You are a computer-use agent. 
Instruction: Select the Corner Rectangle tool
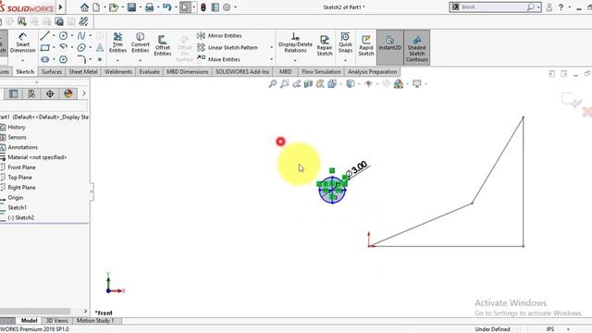point(45,47)
